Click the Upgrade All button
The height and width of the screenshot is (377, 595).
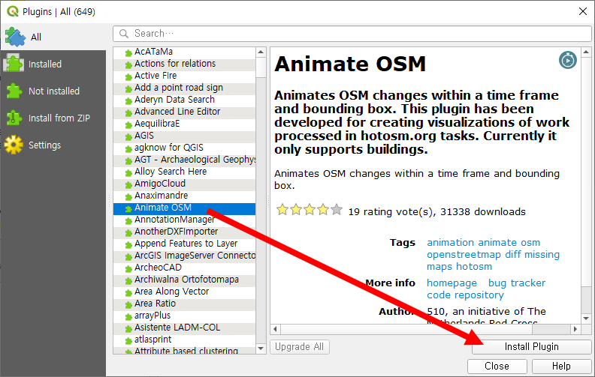300,347
